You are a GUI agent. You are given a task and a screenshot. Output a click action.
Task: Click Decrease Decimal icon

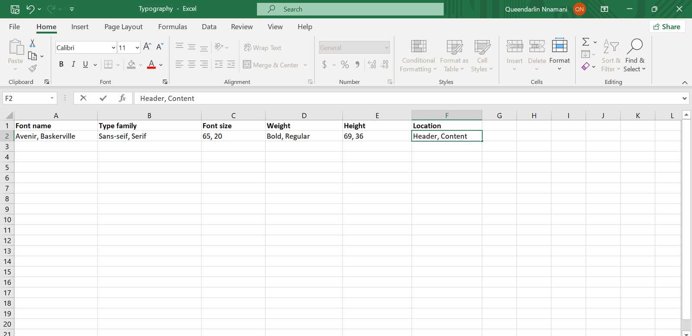pos(384,65)
